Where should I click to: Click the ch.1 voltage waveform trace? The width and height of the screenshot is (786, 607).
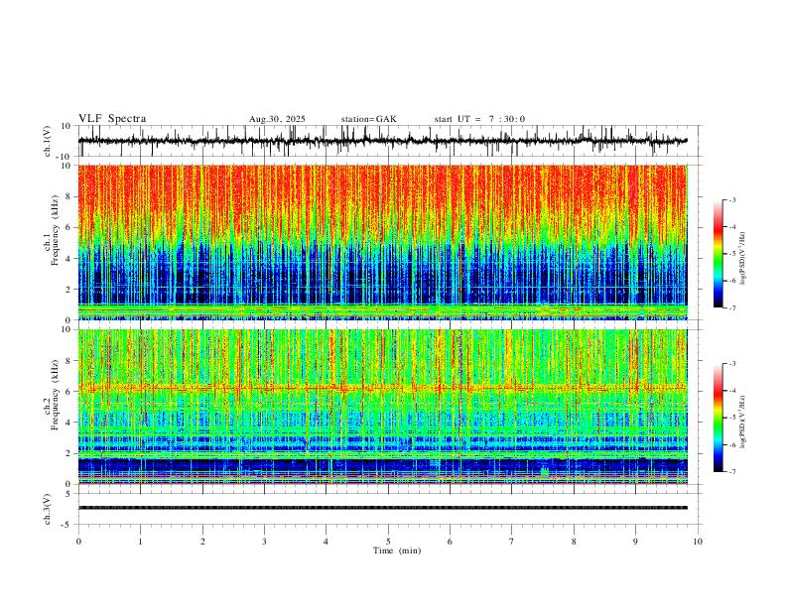[x=382, y=141]
